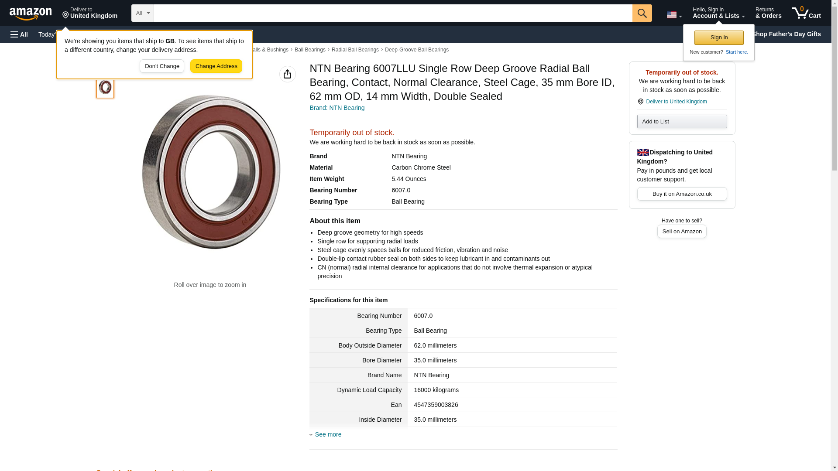Open the All hamburger menu

[x=19, y=34]
